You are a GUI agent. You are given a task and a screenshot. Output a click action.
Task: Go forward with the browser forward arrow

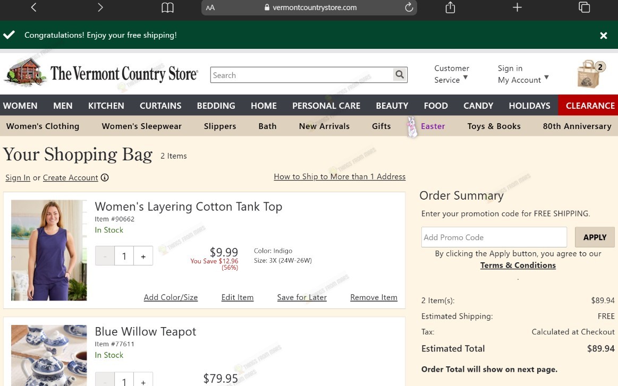100,7
